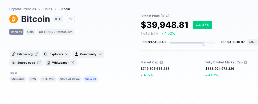Click the external link icon beside bitcoin.org
This screenshot has height=104, width=258.
pos(36,54)
